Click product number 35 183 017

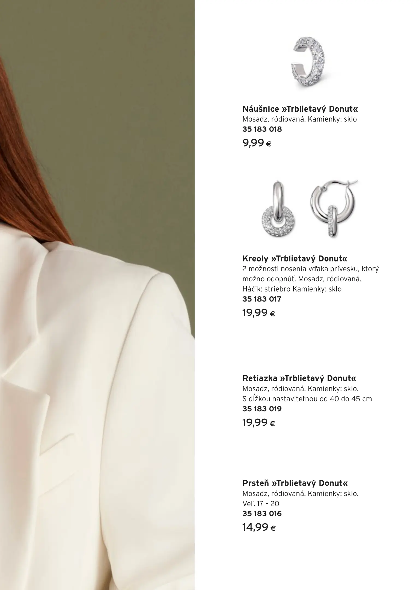pos(262,299)
